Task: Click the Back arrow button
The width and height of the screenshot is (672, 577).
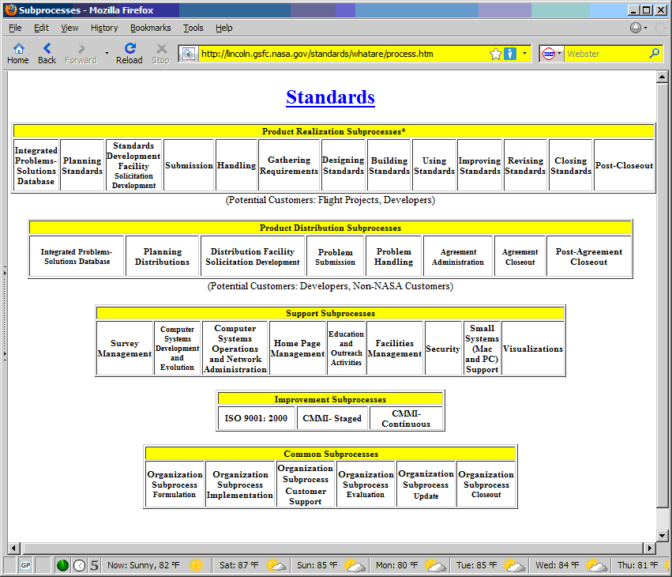Action: pyautogui.click(x=47, y=54)
